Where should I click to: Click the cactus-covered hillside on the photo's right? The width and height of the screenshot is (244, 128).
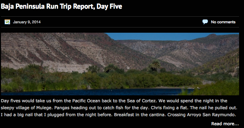pos(221,65)
